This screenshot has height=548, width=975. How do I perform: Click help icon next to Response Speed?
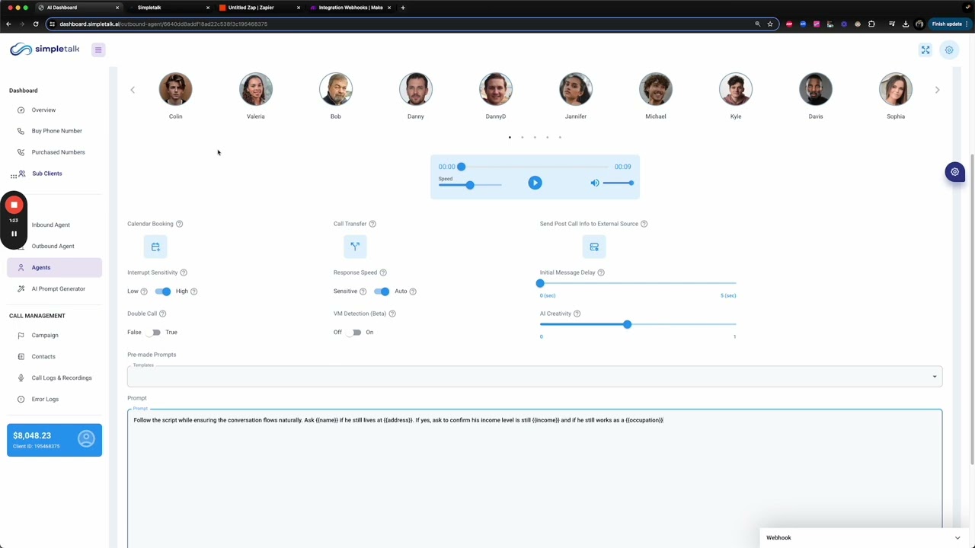(x=383, y=272)
